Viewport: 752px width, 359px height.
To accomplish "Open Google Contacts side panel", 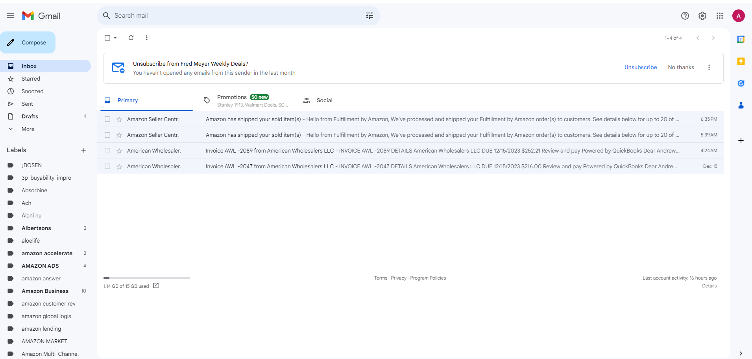I will (741, 105).
